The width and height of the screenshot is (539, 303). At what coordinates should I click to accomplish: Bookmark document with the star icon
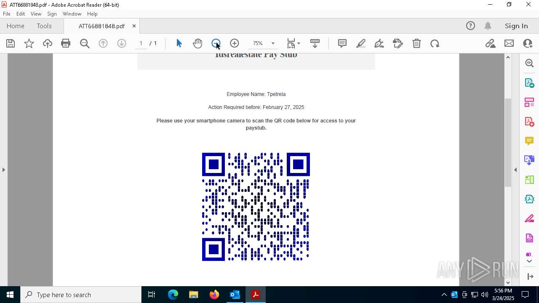(x=29, y=43)
